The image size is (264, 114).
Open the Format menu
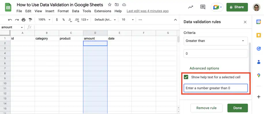(x=63, y=11)
